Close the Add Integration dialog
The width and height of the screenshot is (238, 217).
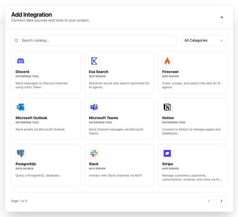[222, 17]
